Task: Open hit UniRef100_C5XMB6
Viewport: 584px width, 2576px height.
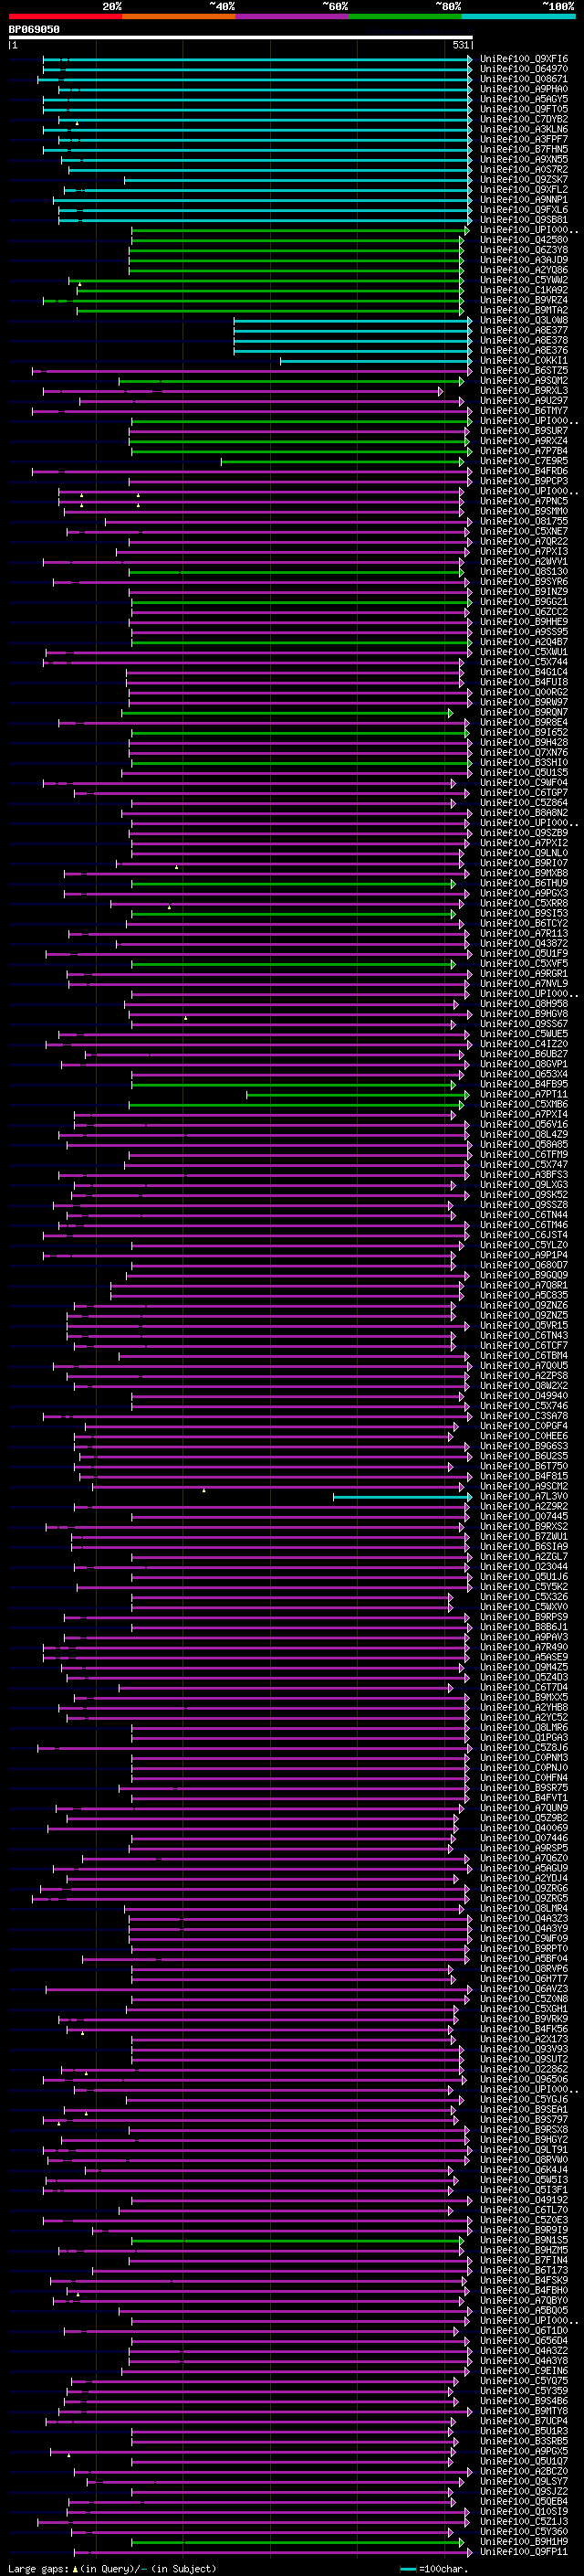Action: click(524, 1105)
